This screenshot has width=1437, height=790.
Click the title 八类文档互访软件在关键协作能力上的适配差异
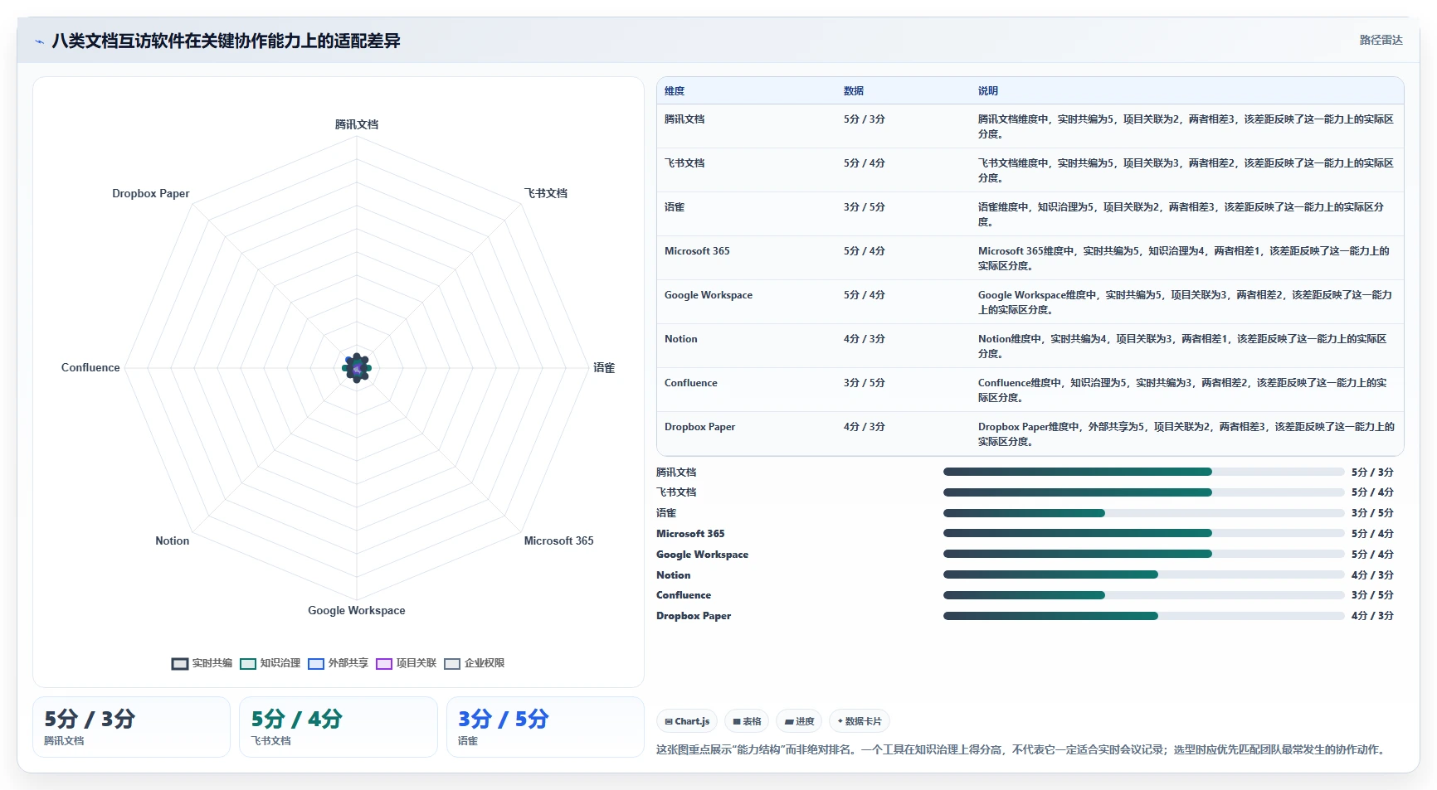(x=226, y=41)
